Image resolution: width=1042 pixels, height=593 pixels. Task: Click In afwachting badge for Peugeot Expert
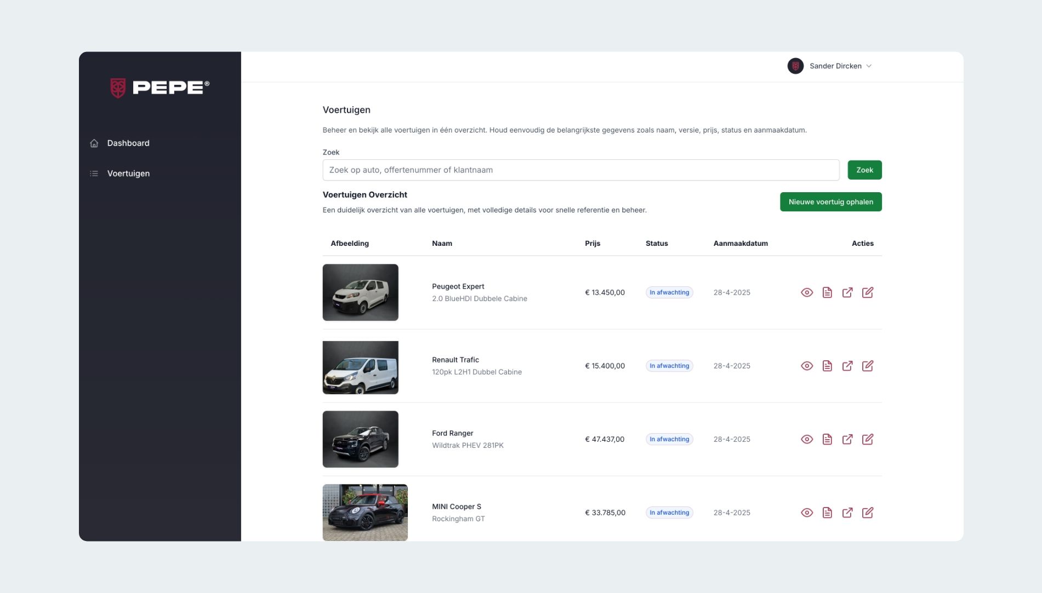[669, 292]
